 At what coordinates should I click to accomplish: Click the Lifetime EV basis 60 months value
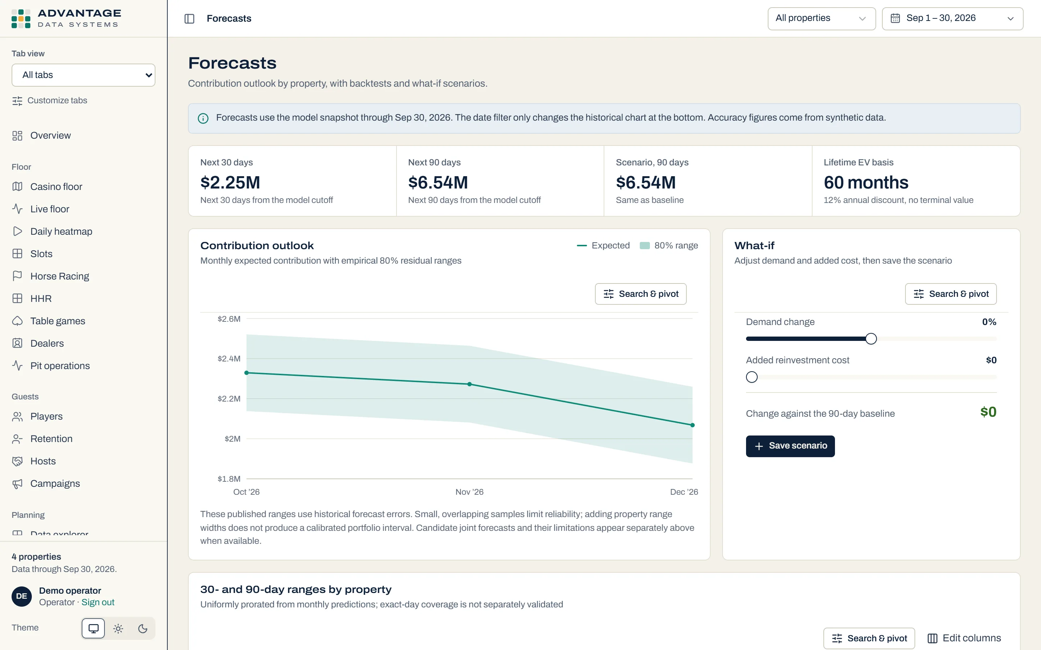coord(866,183)
